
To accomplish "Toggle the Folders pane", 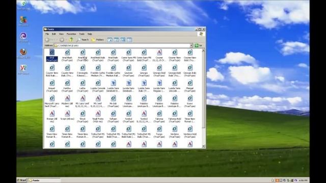I will (x=97, y=40).
